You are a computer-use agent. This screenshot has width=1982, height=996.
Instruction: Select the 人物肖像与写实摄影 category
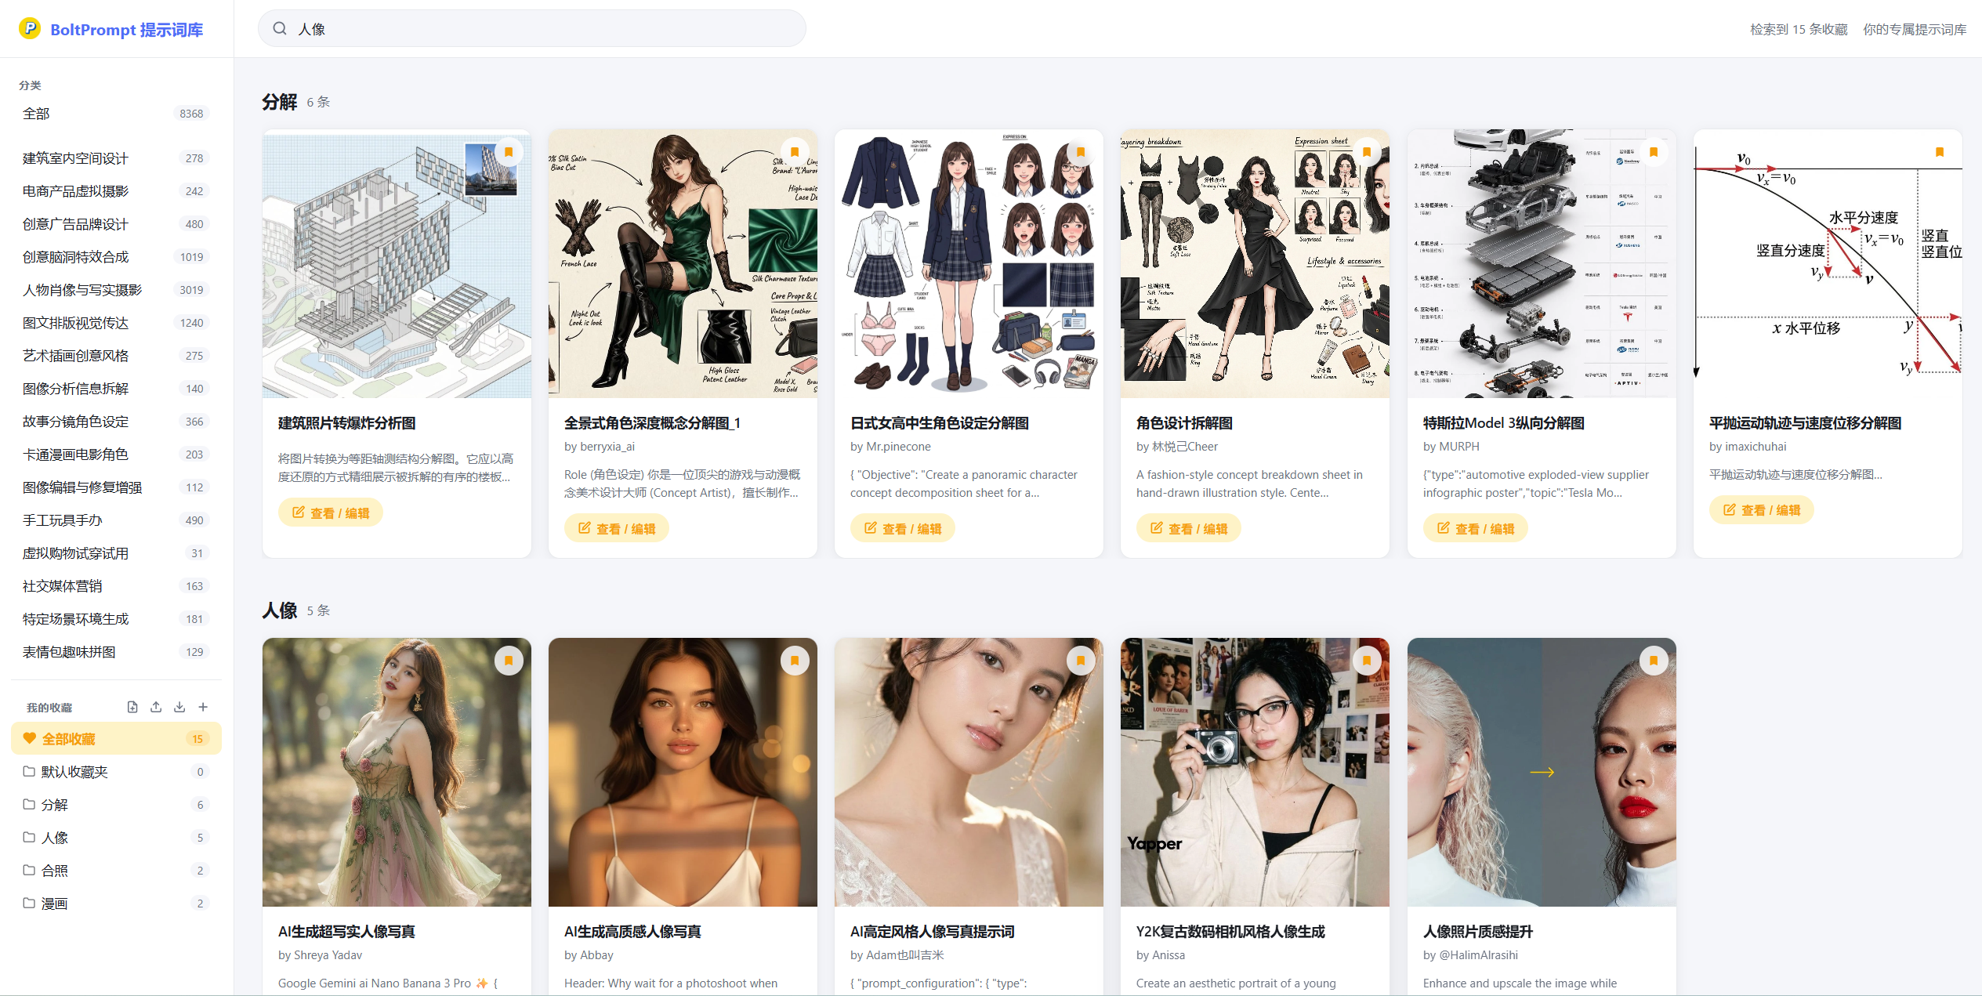pyautogui.click(x=116, y=290)
